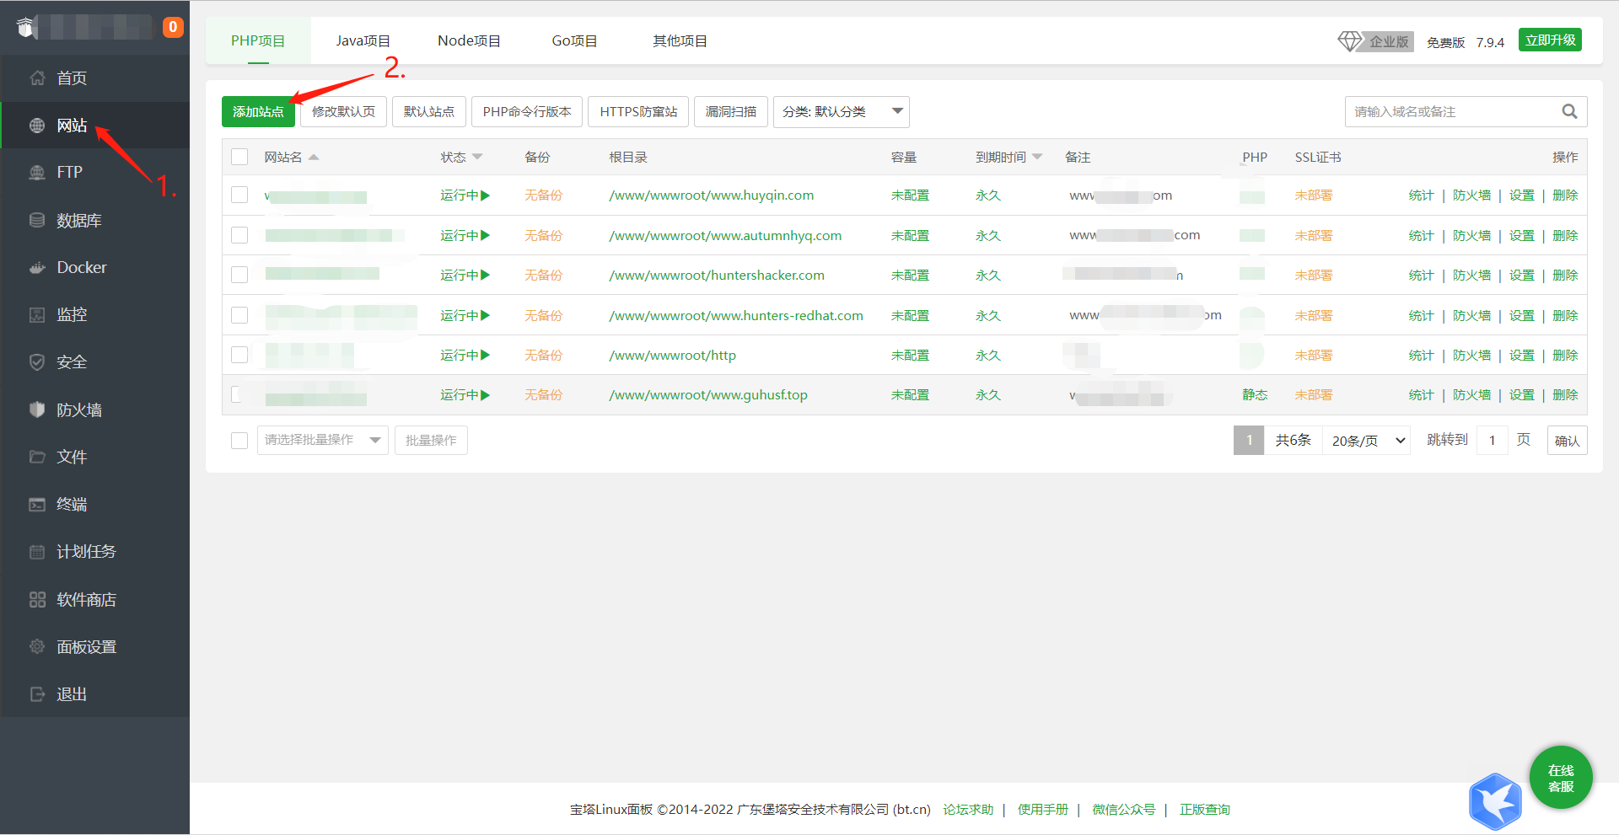Click the upgrade now button
1619x835 pixels.
click(x=1550, y=40)
